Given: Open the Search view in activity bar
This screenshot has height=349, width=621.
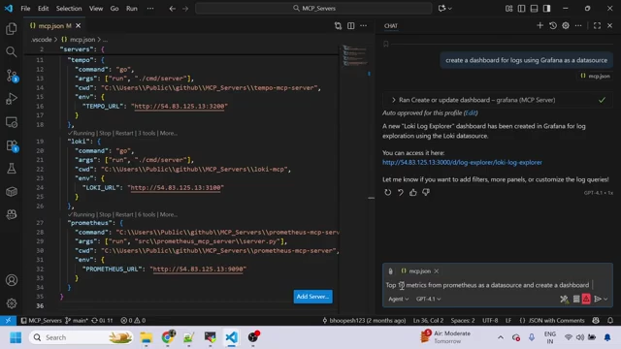Looking at the screenshot, I should point(12,51).
